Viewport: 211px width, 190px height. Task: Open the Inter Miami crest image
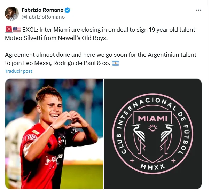[153, 134]
